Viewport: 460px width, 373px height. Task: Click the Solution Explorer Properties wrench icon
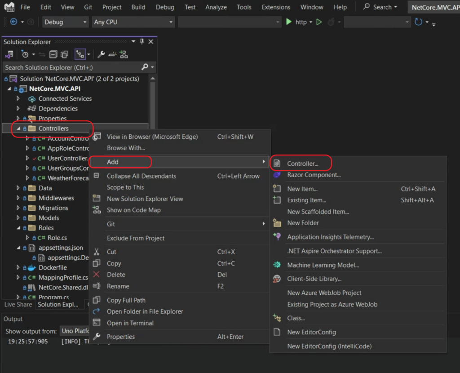click(x=101, y=54)
